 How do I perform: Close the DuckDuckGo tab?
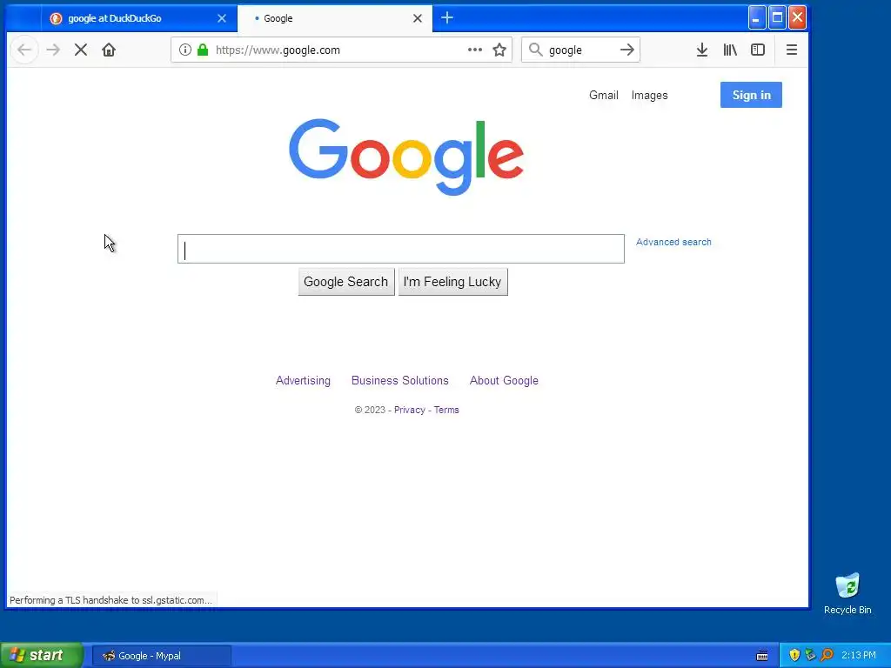coord(222,18)
